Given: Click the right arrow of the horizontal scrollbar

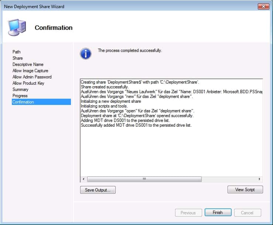Looking at the screenshot, I should click(x=259, y=179).
